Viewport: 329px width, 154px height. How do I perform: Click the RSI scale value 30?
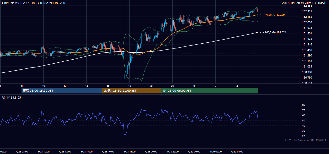pyautogui.click(x=304, y=131)
